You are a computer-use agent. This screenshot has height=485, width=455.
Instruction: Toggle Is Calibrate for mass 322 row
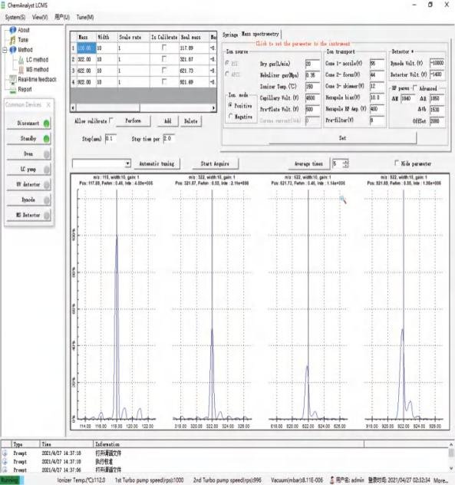click(164, 59)
